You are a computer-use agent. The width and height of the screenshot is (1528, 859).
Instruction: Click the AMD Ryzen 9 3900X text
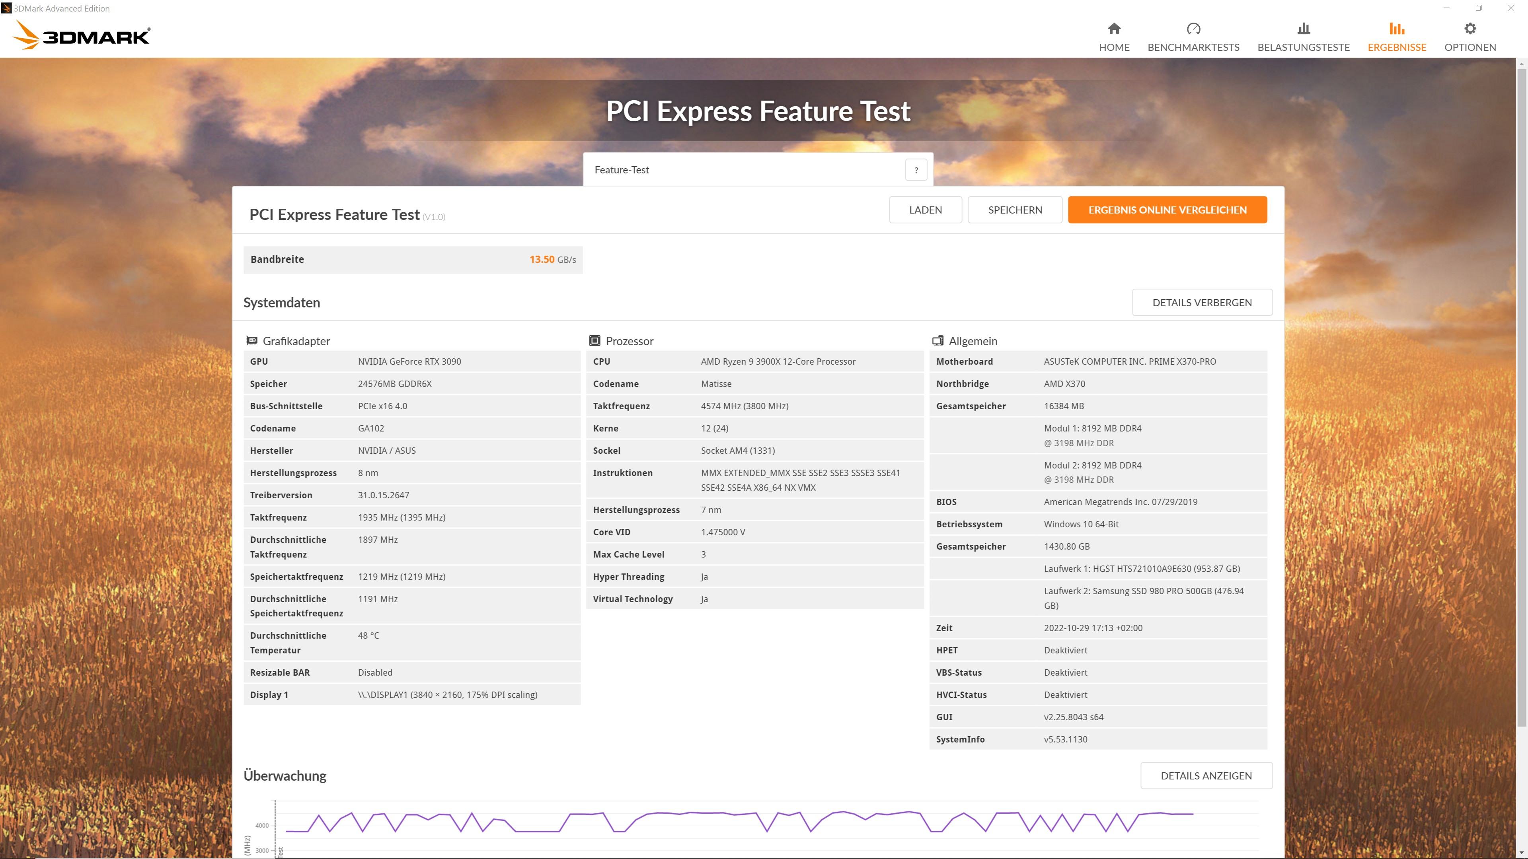click(778, 361)
